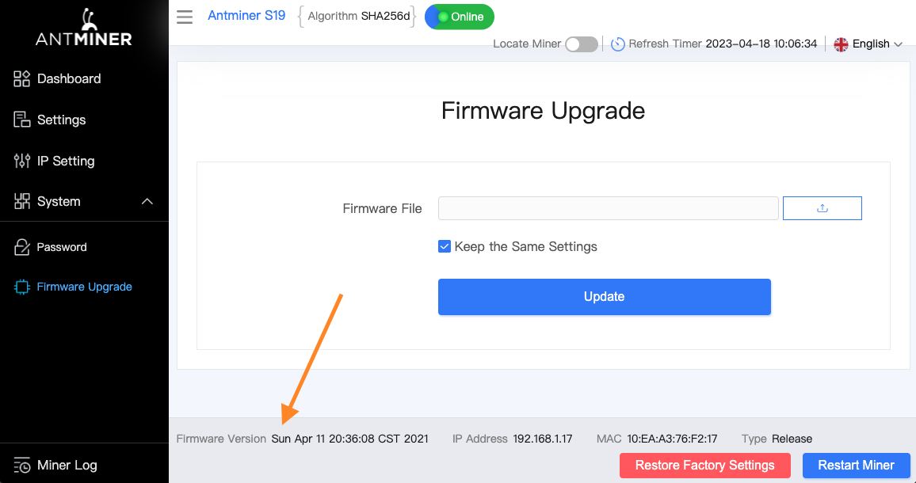Collapse the System menu section
The height and width of the screenshot is (483, 916).
click(147, 201)
